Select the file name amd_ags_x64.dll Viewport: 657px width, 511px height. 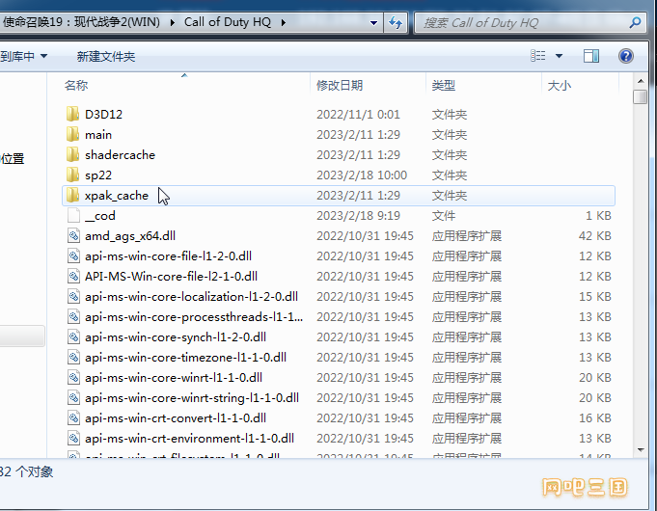[x=130, y=236]
